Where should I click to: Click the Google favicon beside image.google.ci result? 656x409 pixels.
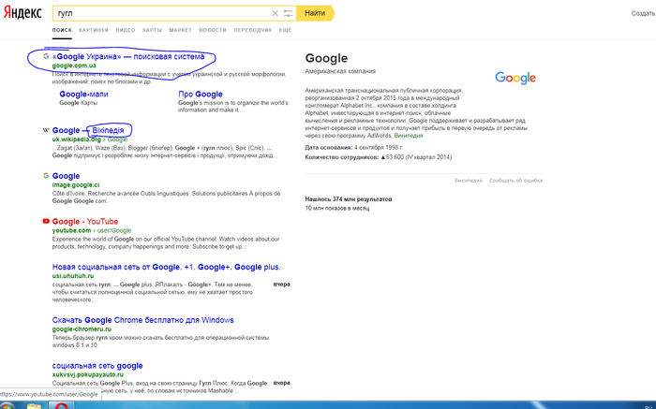click(46, 176)
